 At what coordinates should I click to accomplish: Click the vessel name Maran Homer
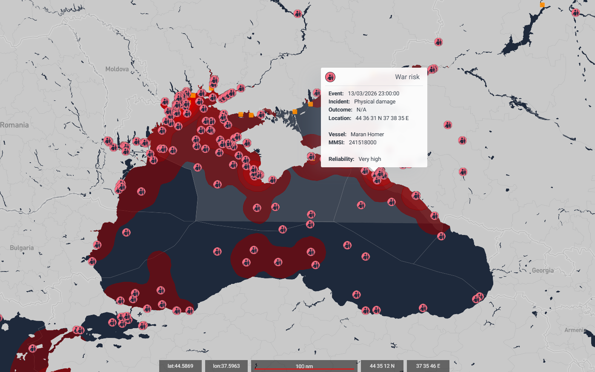pyautogui.click(x=367, y=134)
